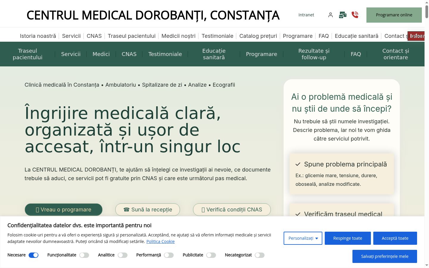Click Respinge toate cookie button
The image size is (429, 268).
pos(348,238)
